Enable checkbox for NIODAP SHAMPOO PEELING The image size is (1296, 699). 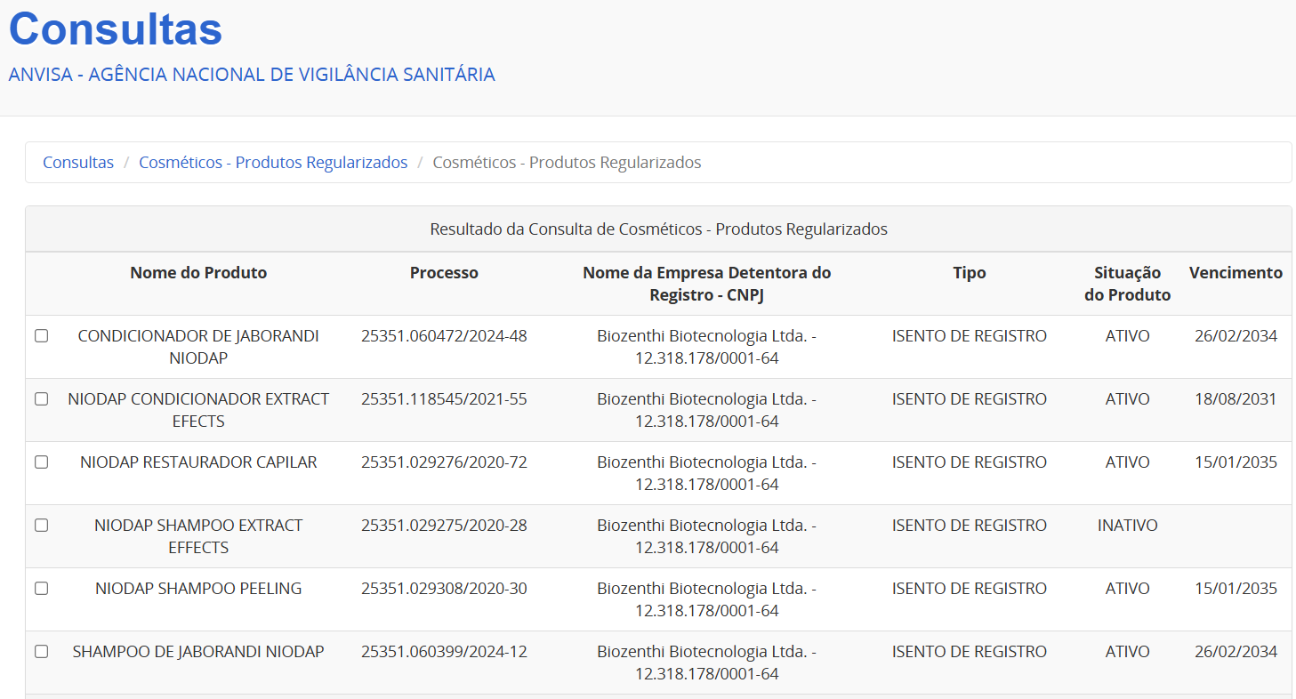click(41, 589)
